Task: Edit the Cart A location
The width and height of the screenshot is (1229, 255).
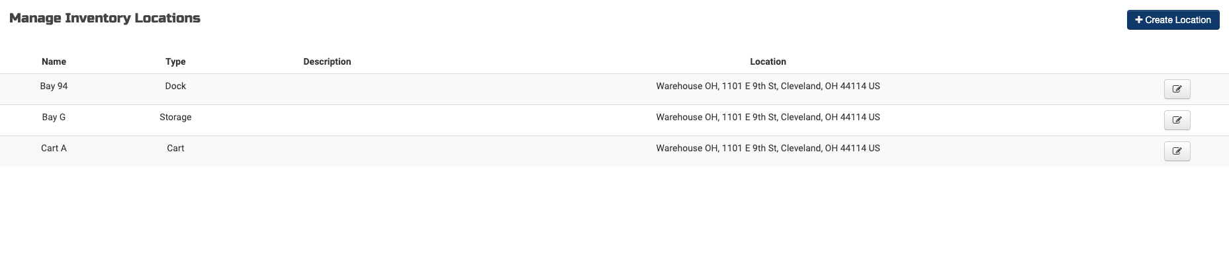Action: click(1177, 151)
